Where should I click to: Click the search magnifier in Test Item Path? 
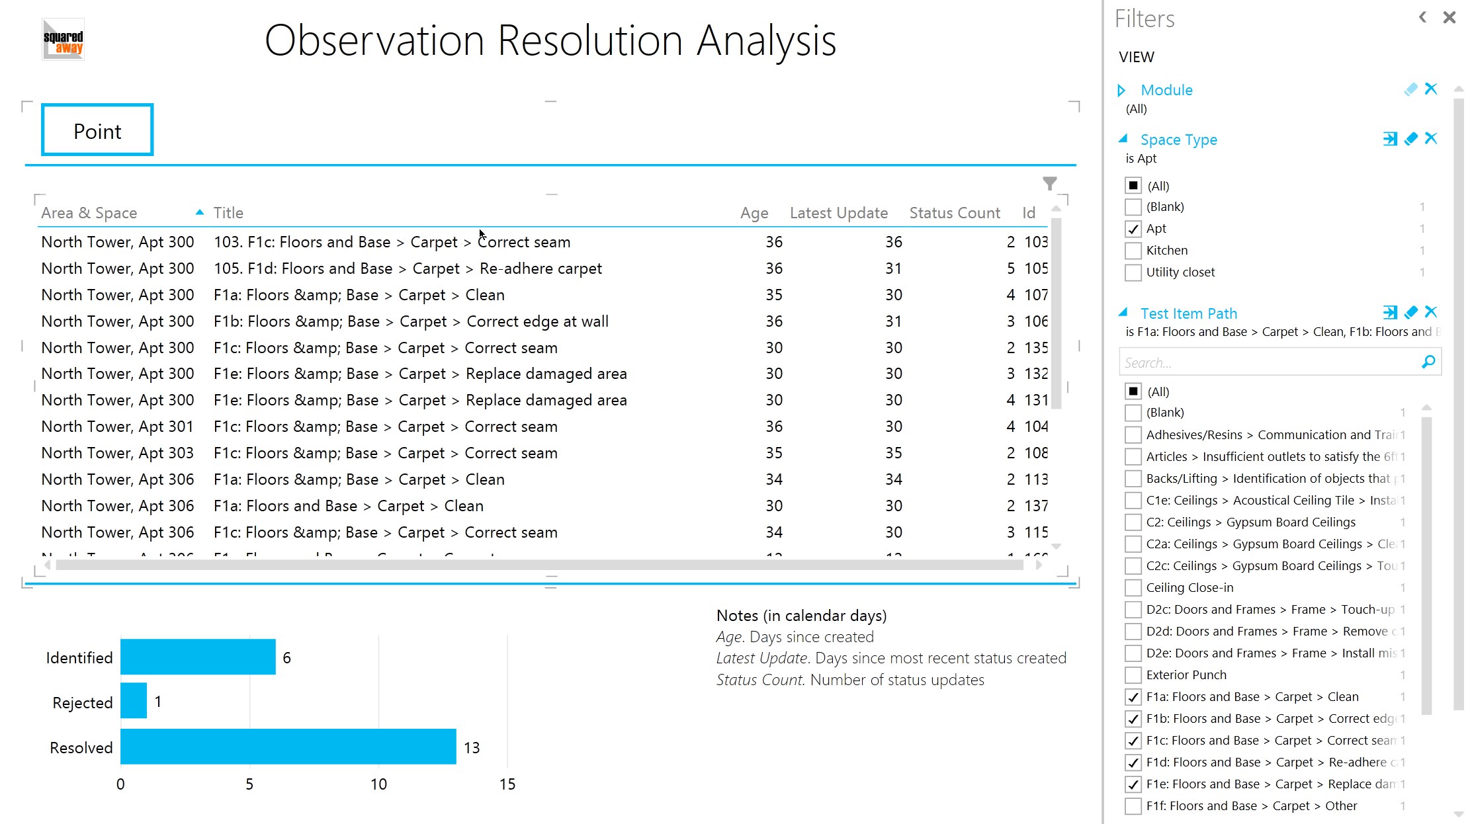click(1428, 362)
